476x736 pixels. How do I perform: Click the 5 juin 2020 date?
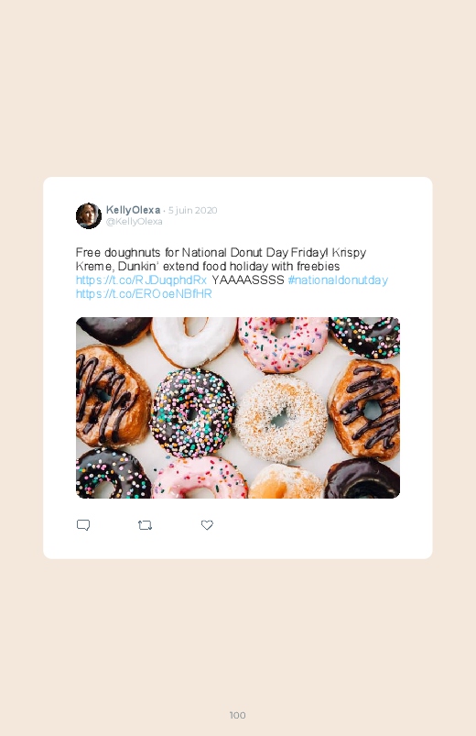(193, 210)
